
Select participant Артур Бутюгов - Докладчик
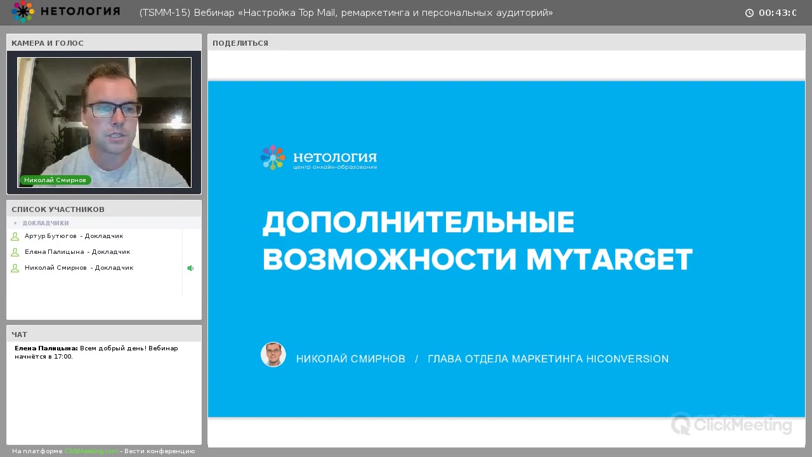click(x=74, y=236)
